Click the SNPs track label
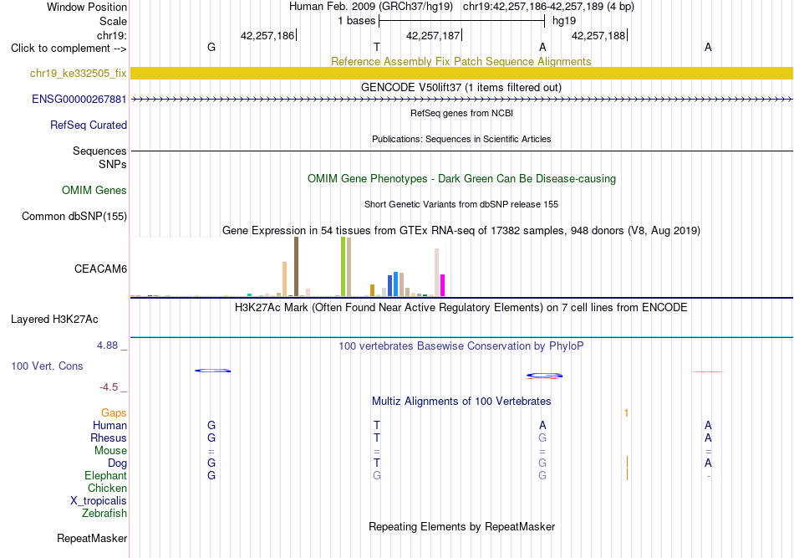 click(113, 164)
